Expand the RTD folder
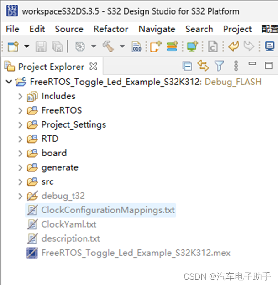 [x=20, y=139]
